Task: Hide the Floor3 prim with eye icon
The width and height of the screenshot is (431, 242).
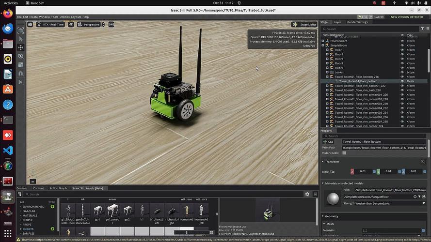Action: click(x=402, y=59)
